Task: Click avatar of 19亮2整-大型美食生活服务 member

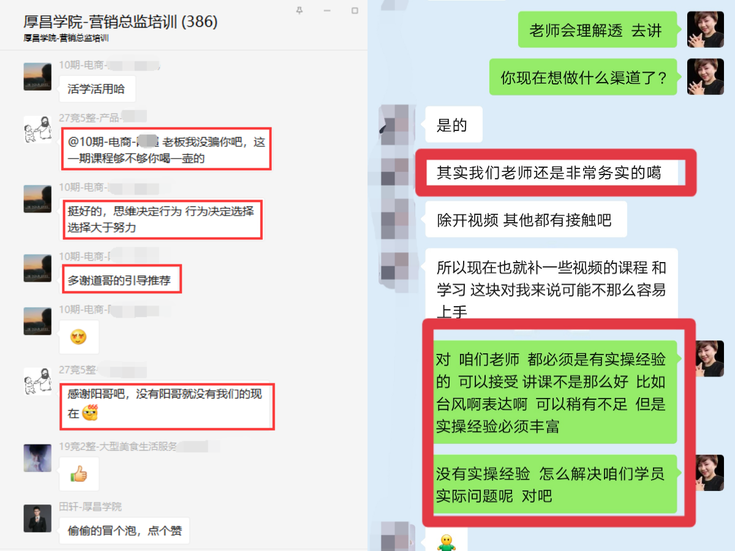Action: pyautogui.click(x=37, y=457)
